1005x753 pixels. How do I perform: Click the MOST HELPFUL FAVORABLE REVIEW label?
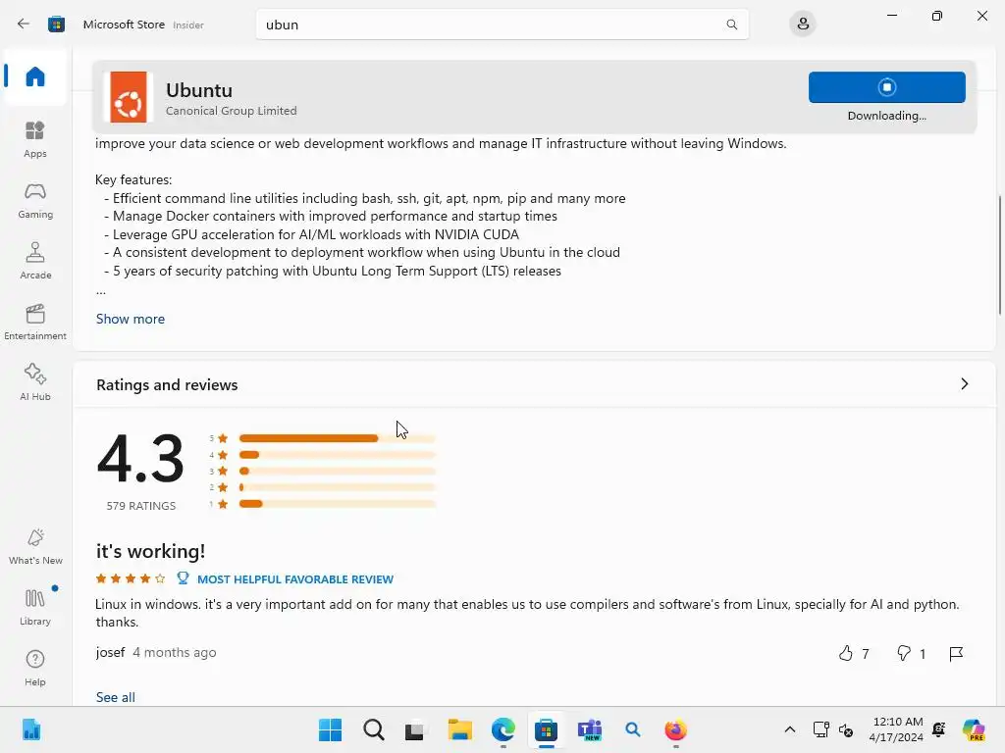click(295, 579)
